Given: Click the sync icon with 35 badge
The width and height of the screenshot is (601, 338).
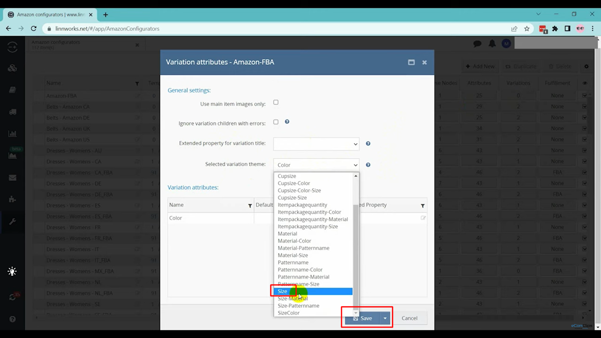Looking at the screenshot, I should tap(13, 296).
